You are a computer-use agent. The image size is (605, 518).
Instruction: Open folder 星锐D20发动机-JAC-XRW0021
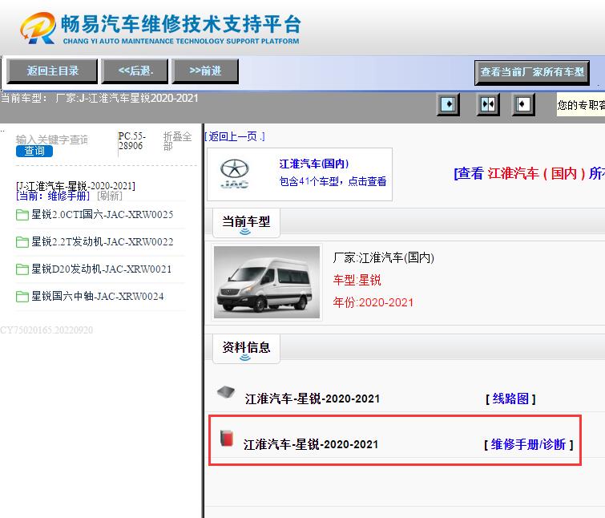[102, 269]
